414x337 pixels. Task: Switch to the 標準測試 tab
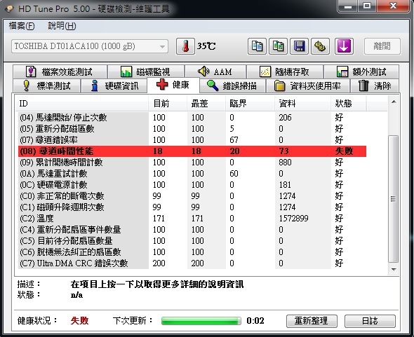[x=46, y=86]
